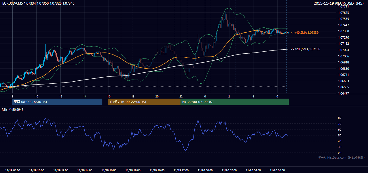Click price axis value 1.07447
This screenshot has height=173, width=368.
pos(344,25)
